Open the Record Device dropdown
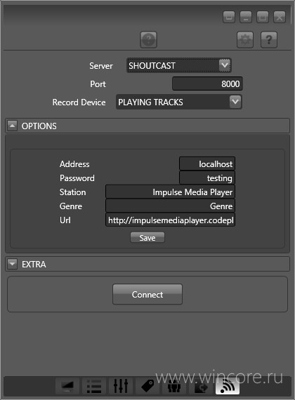Viewport: 295px width, 400px height. [179, 102]
